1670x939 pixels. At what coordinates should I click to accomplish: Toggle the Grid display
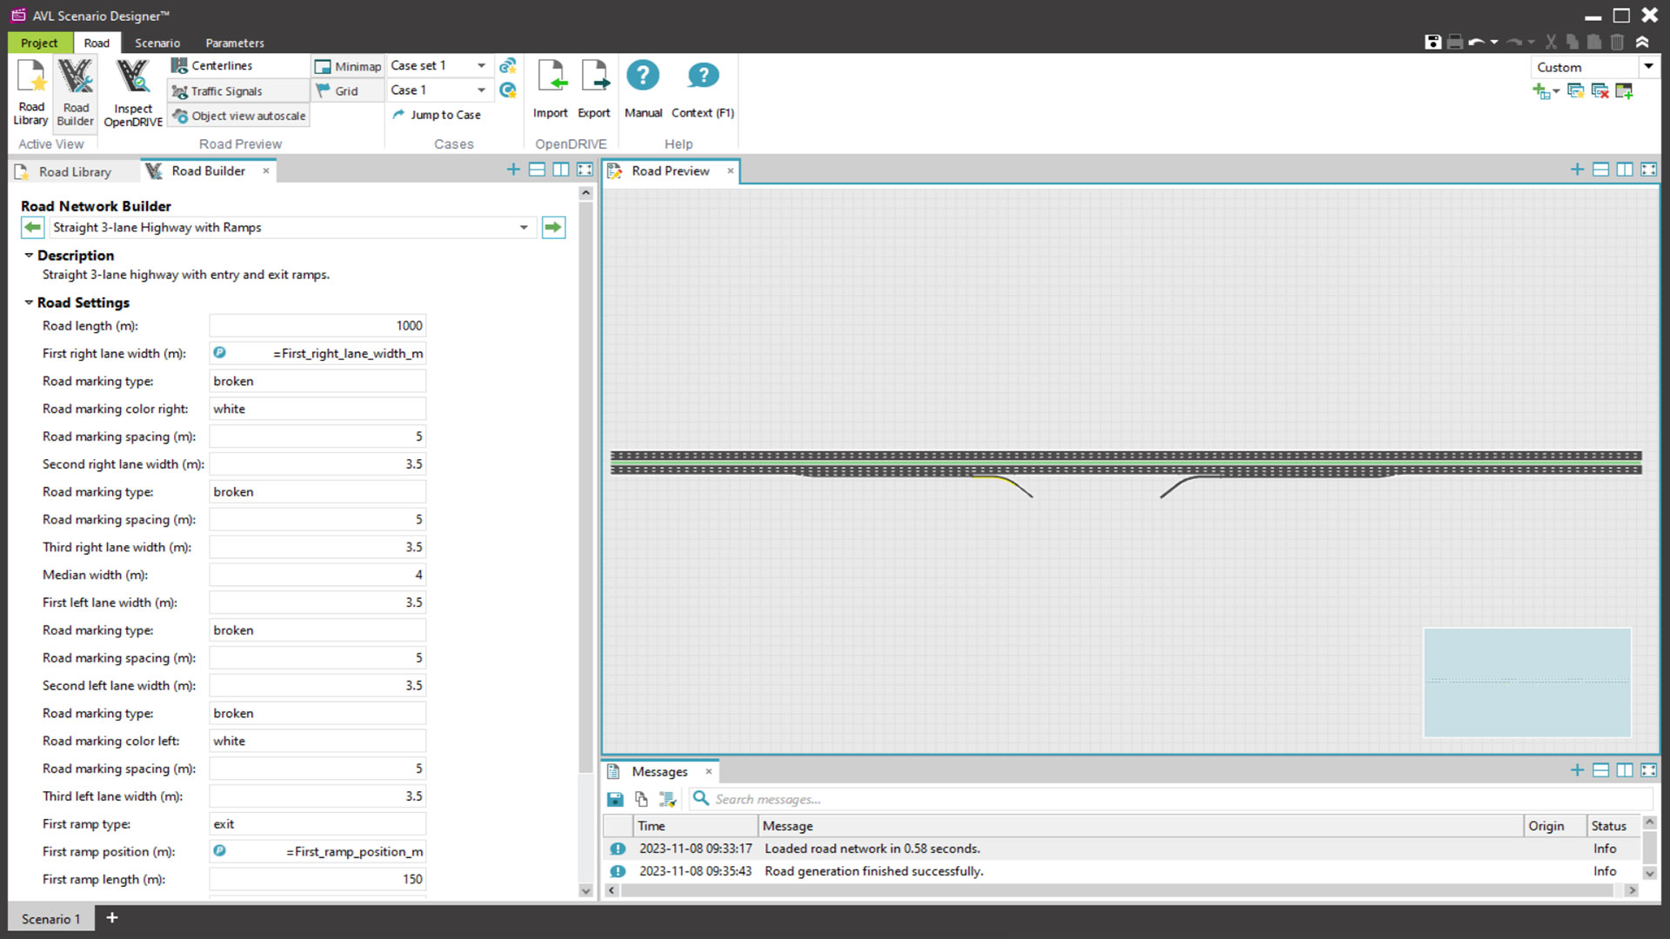coord(348,91)
